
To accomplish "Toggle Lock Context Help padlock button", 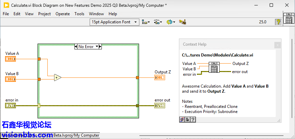I will pos(187,119).
